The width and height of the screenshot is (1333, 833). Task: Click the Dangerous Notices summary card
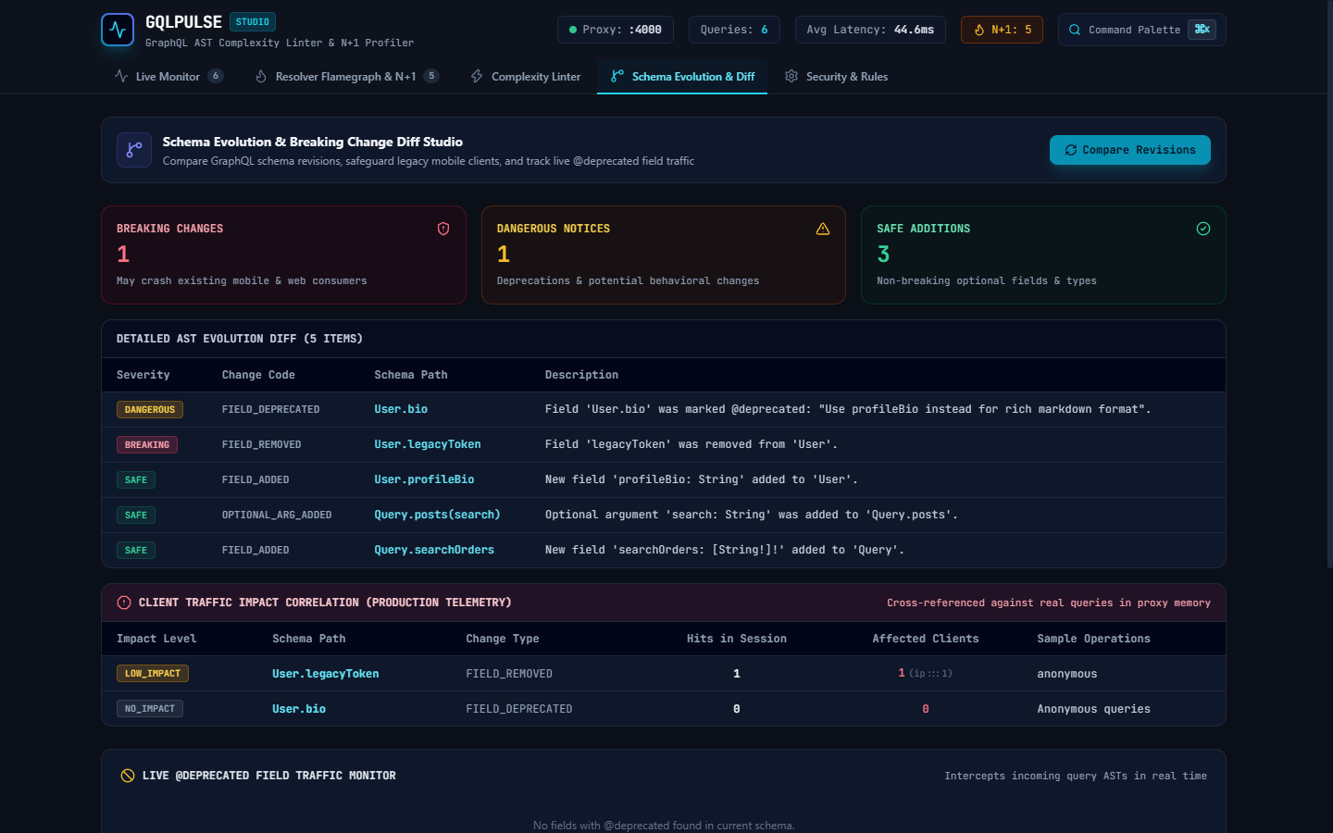tap(664, 255)
